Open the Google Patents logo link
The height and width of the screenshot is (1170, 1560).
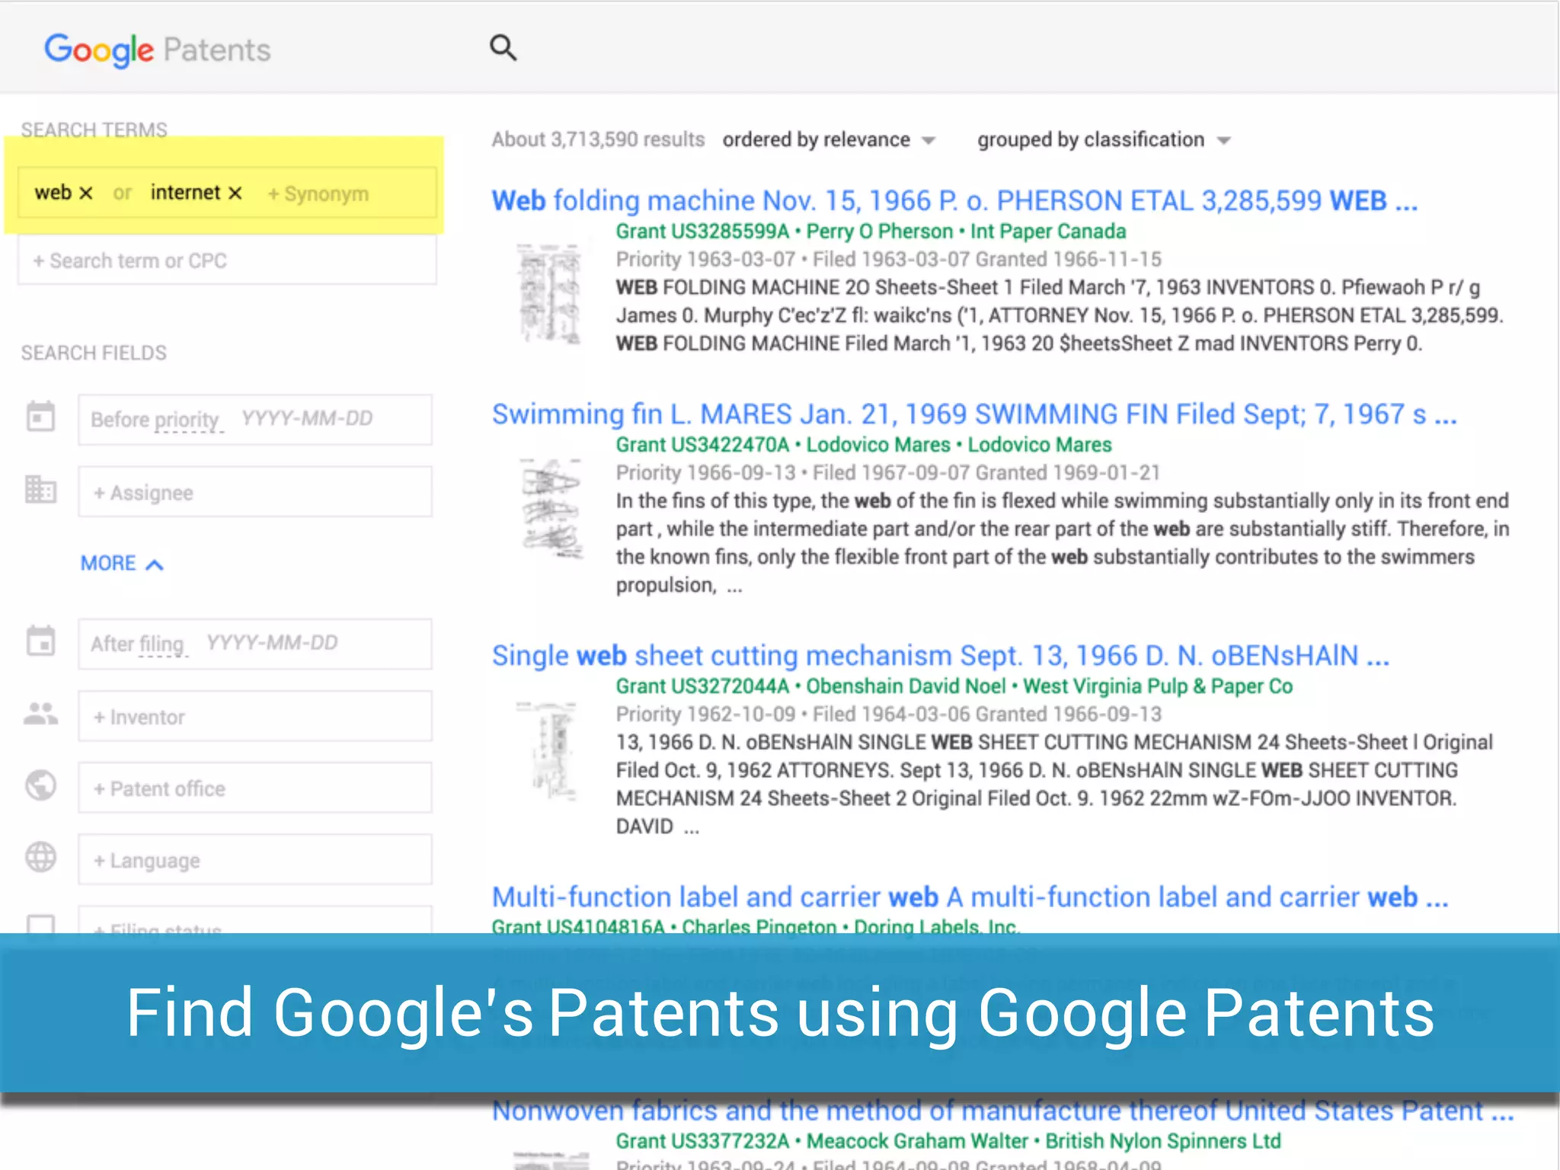pos(158,50)
